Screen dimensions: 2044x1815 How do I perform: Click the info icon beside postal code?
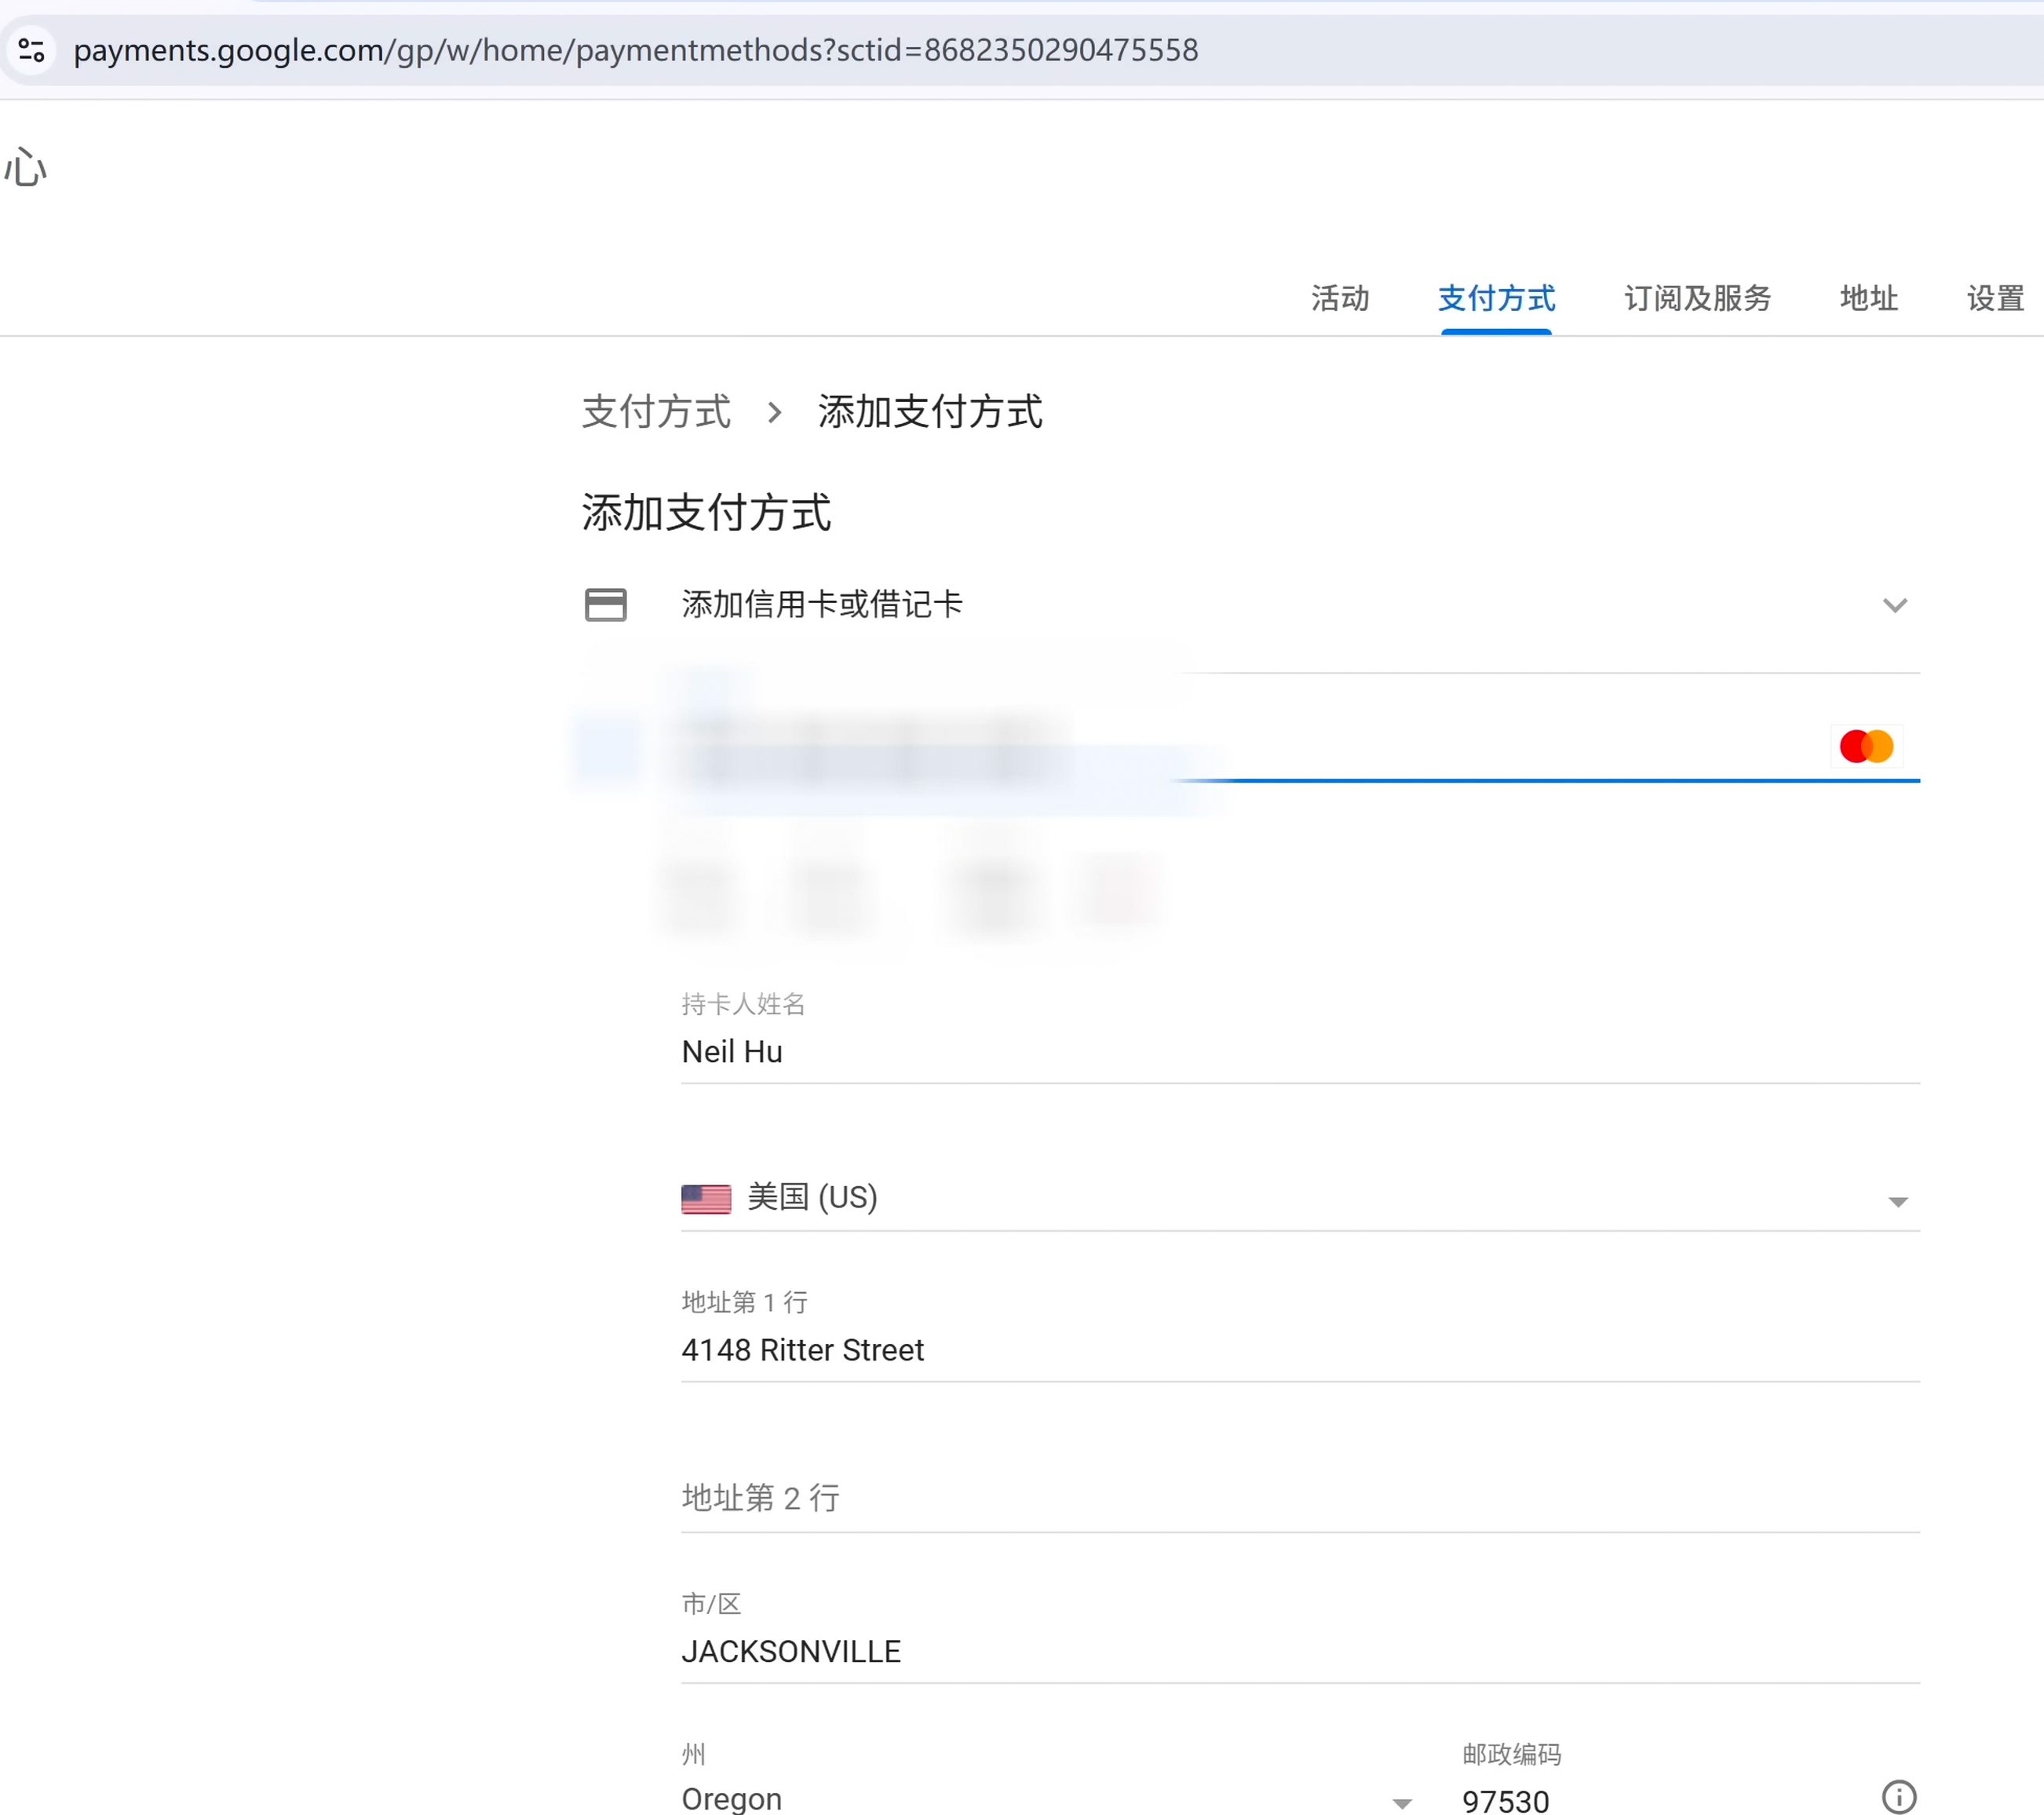1898,1797
